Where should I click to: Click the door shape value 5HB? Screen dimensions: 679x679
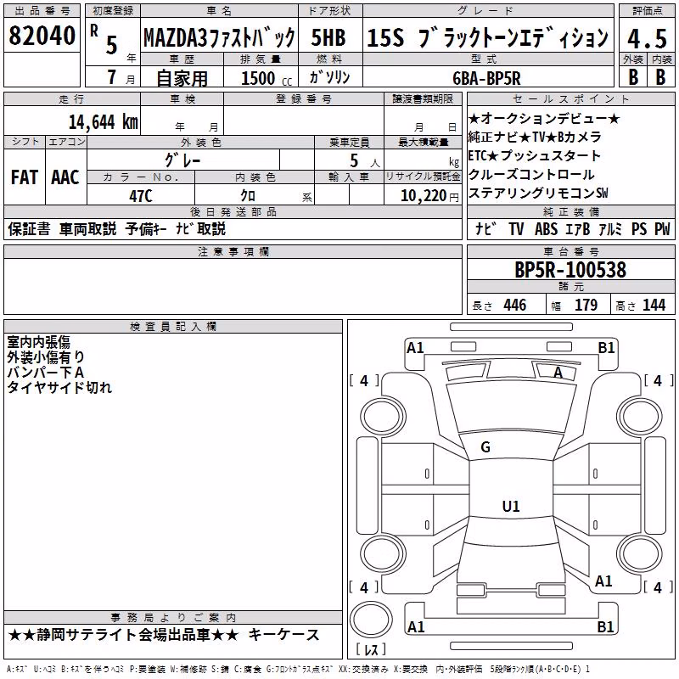[x=328, y=37]
